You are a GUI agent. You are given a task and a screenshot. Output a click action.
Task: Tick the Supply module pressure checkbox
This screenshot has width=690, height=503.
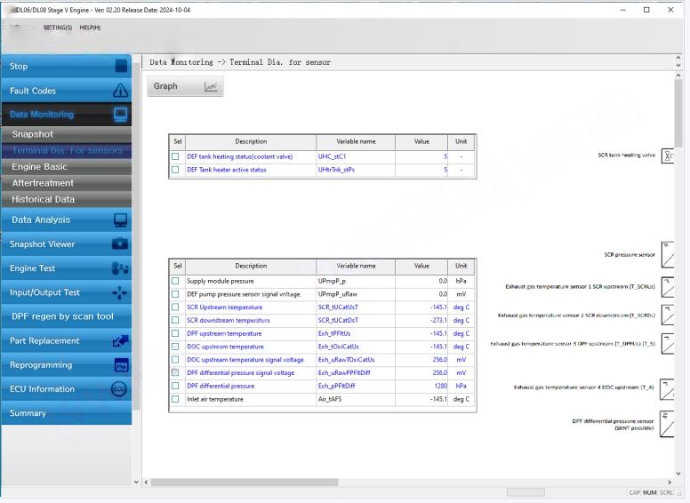coord(176,281)
